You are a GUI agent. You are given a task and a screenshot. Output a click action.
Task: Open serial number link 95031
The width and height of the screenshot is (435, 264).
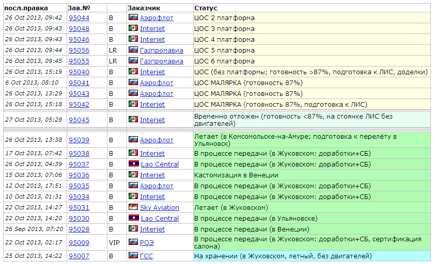pyautogui.click(x=79, y=207)
